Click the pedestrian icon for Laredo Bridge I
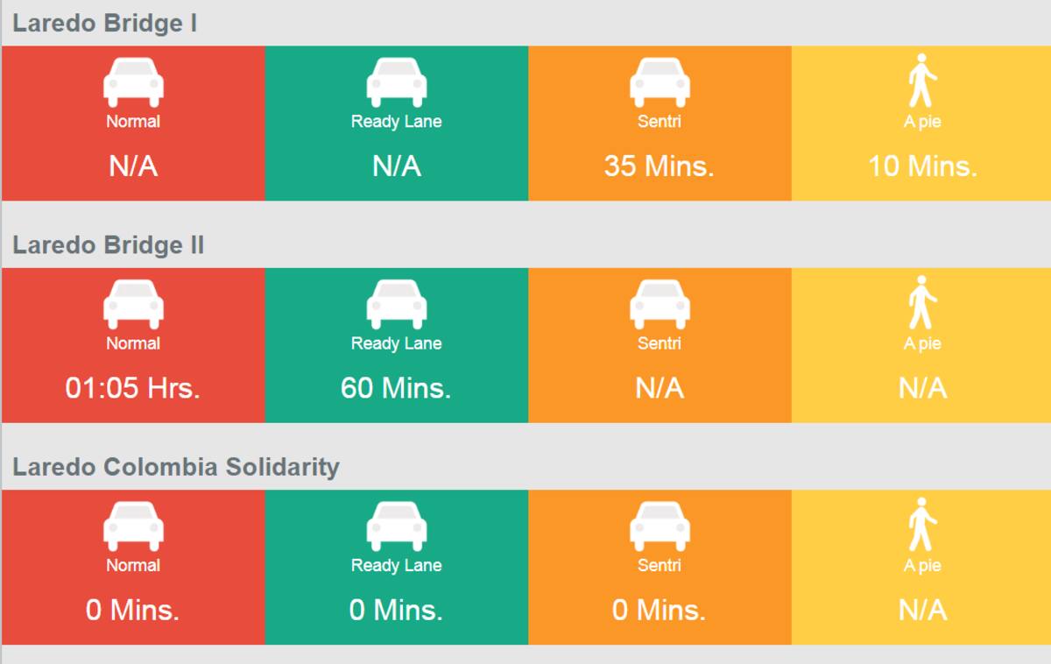 coord(922,81)
